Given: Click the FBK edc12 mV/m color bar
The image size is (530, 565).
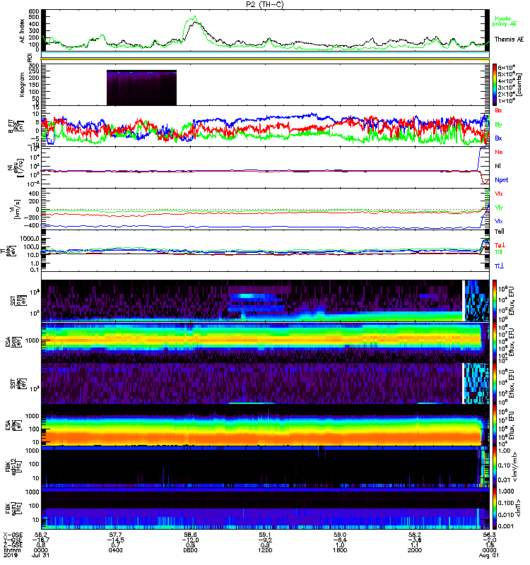Looking at the screenshot, I should (495, 467).
